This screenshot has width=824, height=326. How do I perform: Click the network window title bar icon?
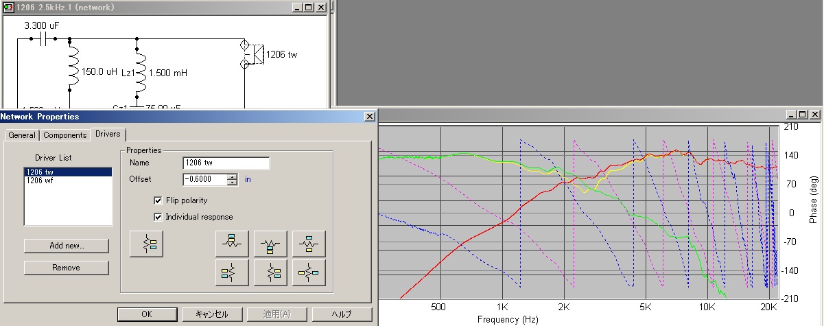(8, 7)
